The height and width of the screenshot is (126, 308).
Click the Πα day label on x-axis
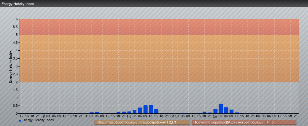pyautogui.click(x=172, y=116)
